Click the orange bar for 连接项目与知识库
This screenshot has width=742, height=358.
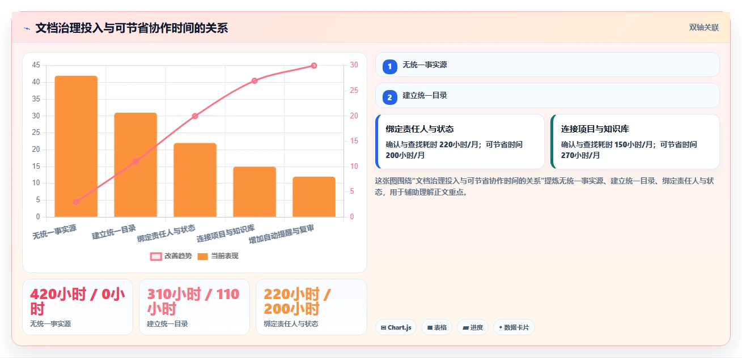click(x=255, y=192)
